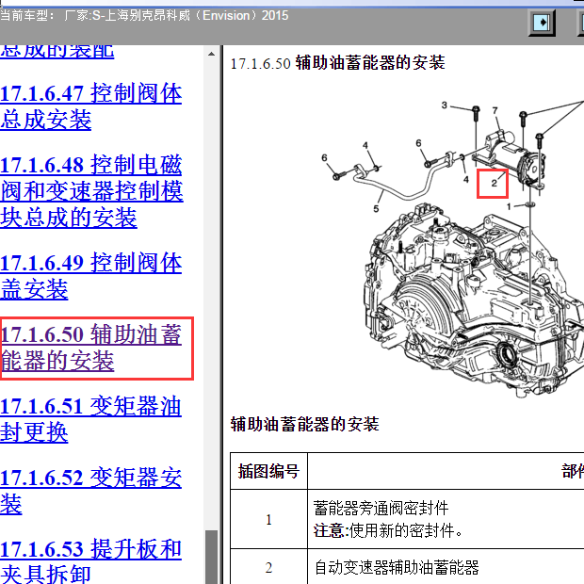Click table header 插图编号
Viewport: 584px width, 584px height.
pos(268,471)
